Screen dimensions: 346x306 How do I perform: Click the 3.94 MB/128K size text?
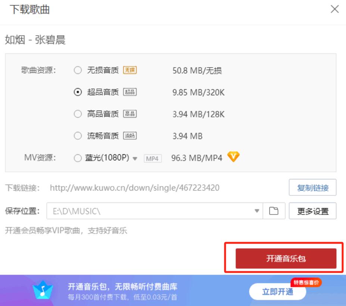point(198,114)
